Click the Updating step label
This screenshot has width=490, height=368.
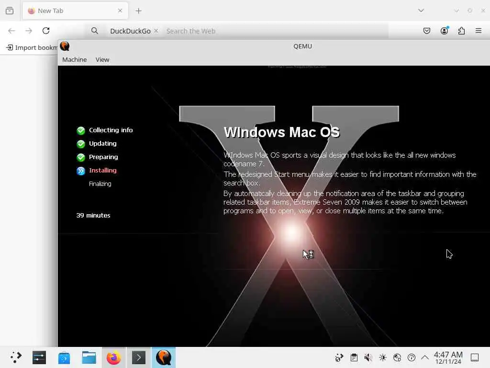pos(102,143)
